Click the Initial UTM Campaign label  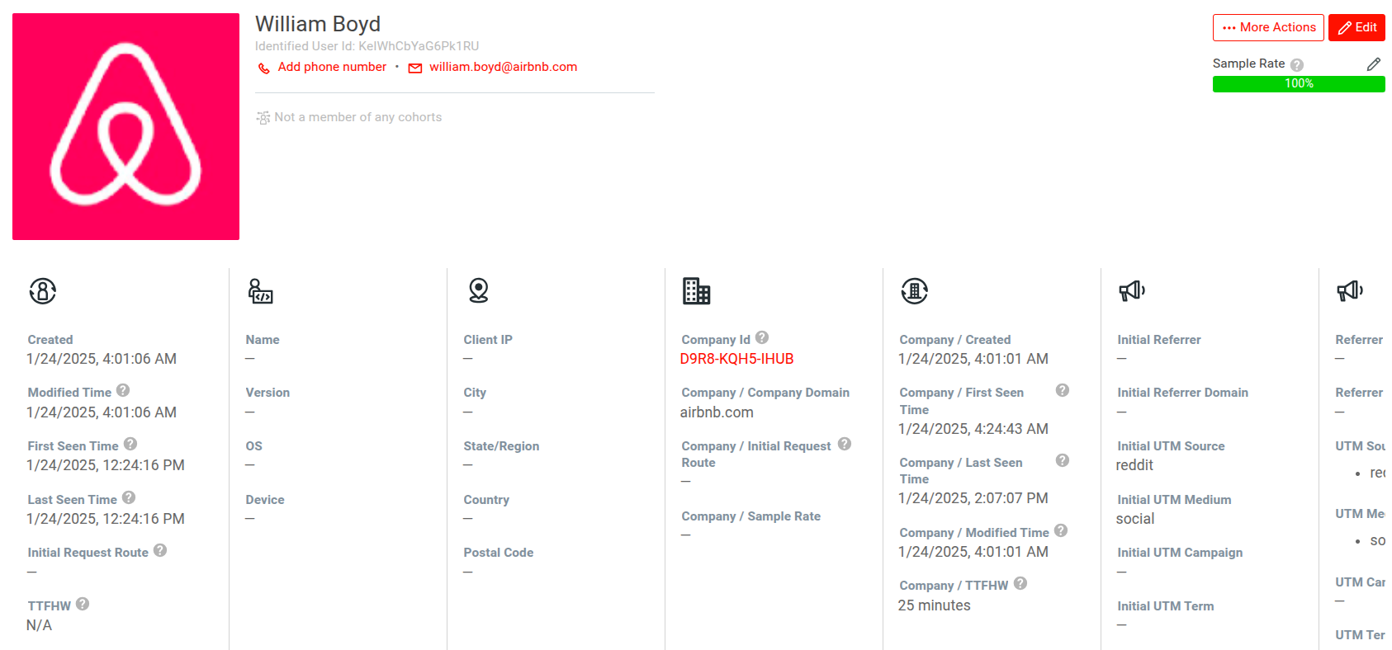(x=1180, y=553)
